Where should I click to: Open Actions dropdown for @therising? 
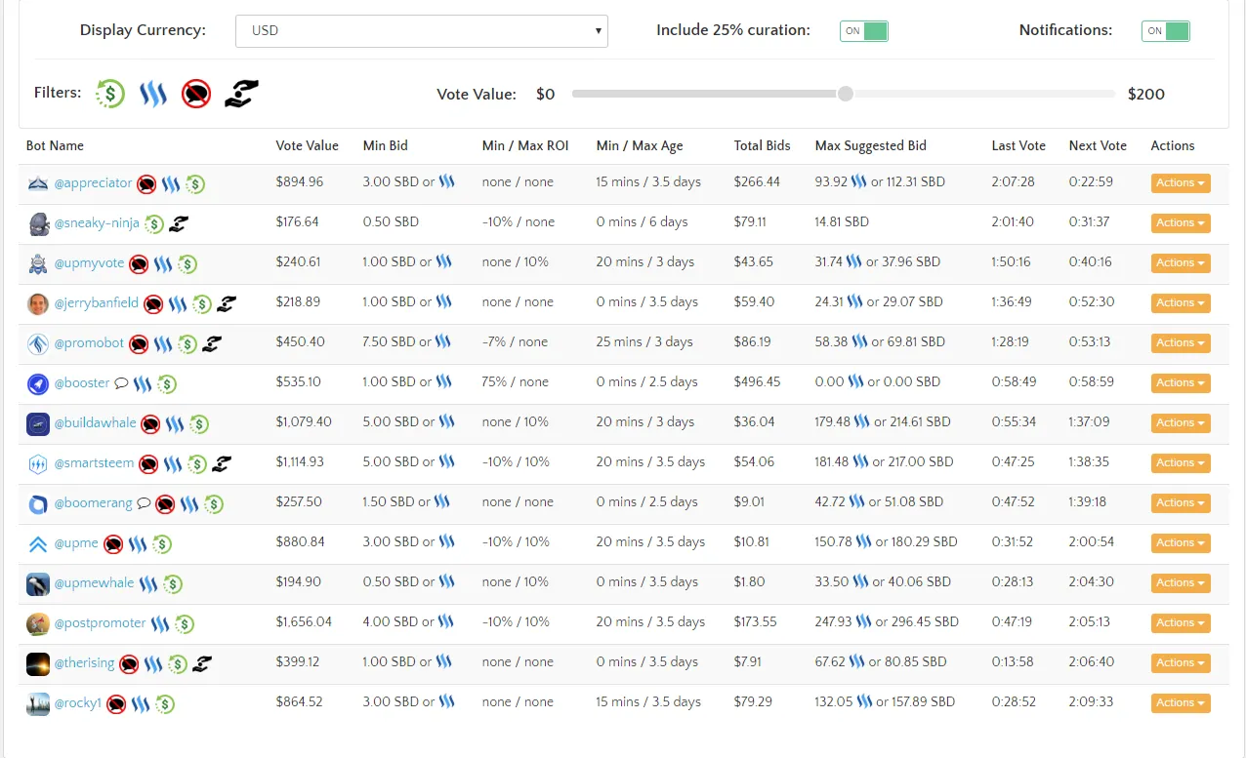pyautogui.click(x=1181, y=663)
